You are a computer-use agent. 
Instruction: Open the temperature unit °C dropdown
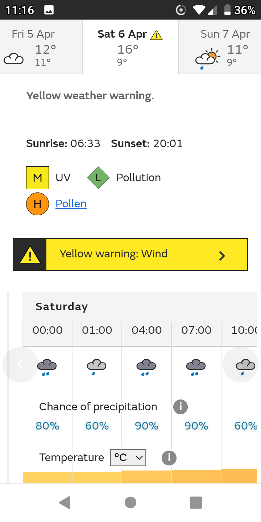[128, 457]
